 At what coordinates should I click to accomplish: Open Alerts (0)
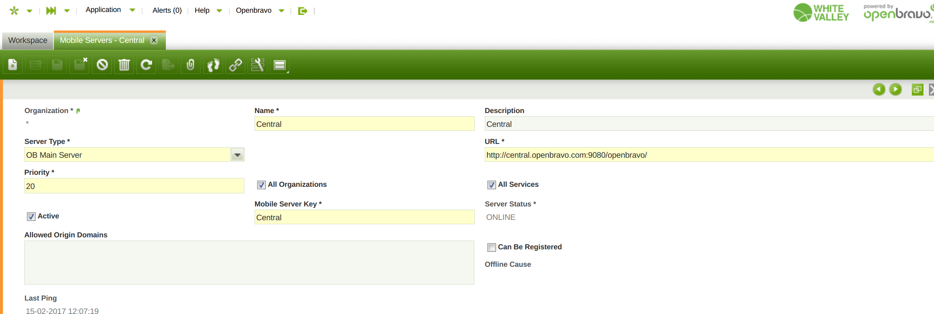coord(167,10)
